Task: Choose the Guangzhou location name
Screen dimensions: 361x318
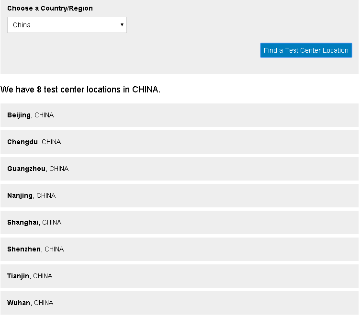Action: (x=26, y=169)
